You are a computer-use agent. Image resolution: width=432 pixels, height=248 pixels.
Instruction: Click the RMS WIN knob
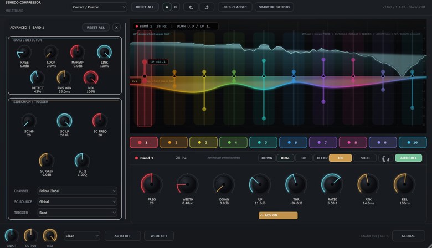(64, 78)
